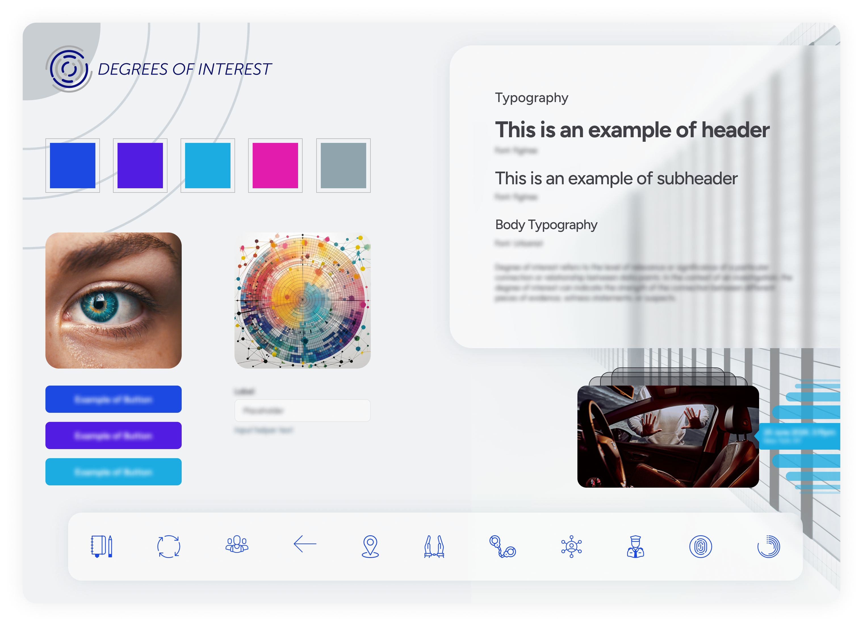
Task: Open the person network connections icon
Action: (571, 546)
